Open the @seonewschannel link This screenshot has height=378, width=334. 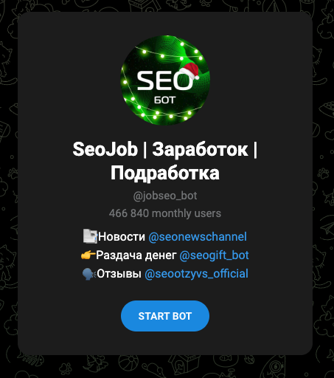click(x=198, y=237)
